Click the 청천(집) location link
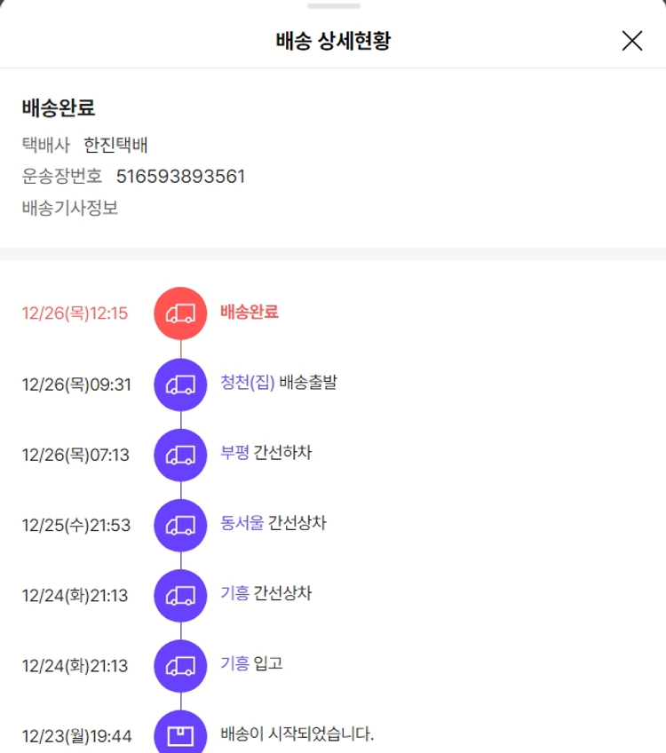The width and height of the screenshot is (666, 753). coord(248,384)
